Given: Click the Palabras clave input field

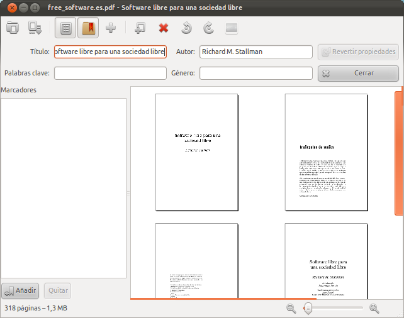Looking at the screenshot, I should pos(110,73).
